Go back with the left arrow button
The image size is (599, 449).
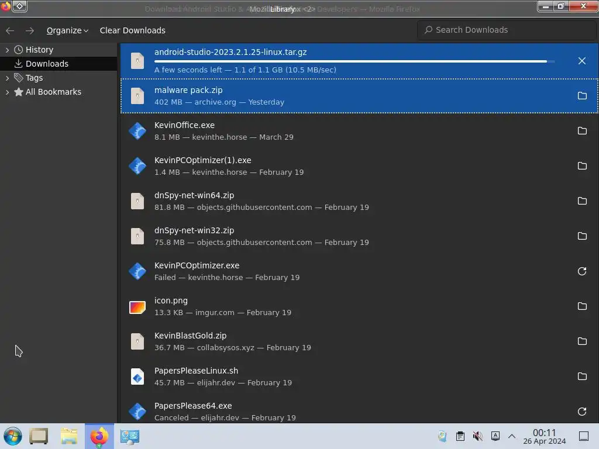(x=10, y=30)
